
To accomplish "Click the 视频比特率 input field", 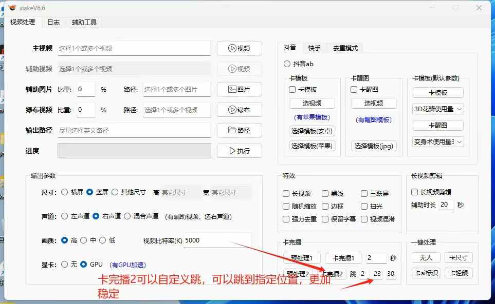I will tap(217, 240).
